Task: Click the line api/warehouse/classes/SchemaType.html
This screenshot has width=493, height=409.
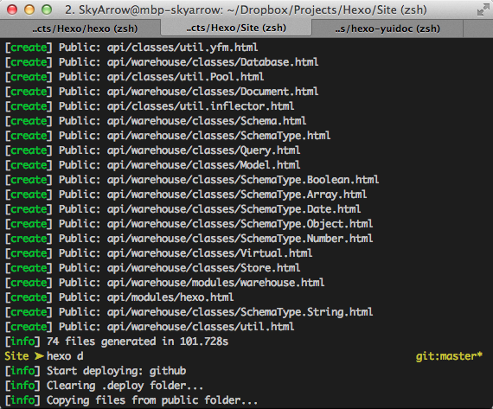Action: click(x=168, y=136)
